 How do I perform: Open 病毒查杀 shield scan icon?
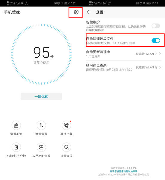66,147
